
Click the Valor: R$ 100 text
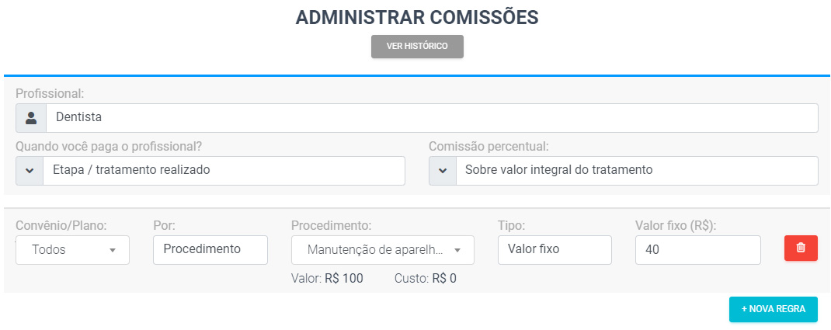(x=327, y=279)
